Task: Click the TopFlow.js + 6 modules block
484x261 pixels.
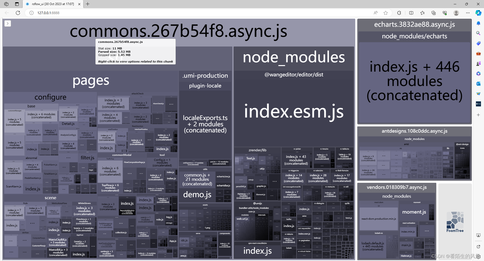Action: coord(110,188)
